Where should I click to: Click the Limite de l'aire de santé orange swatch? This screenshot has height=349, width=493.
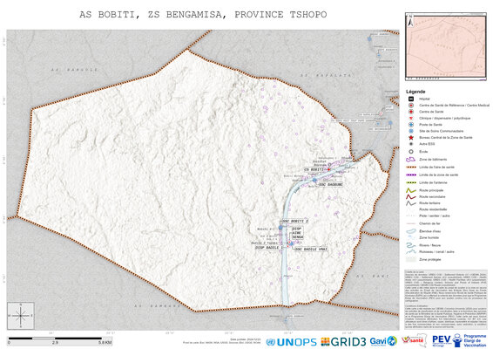(x=410, y=168)
